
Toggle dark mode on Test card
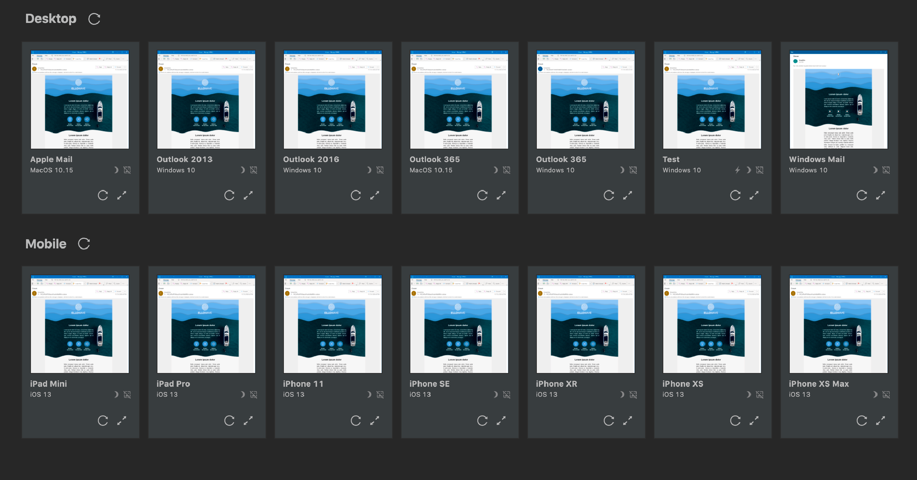click(x=749, y=170)
